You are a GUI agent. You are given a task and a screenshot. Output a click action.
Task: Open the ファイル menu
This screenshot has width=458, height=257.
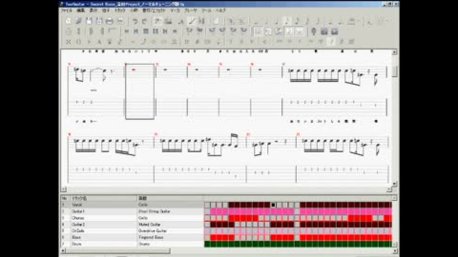66,10
